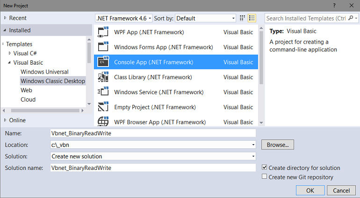Viewport: 360px width, 198px height.
Task: Select Console App (.NET Framework) text
Action: click(x=154, y=62)
